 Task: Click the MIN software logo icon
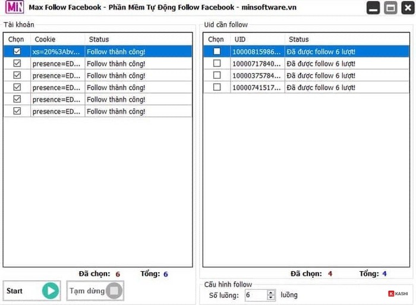pos(15,7)
